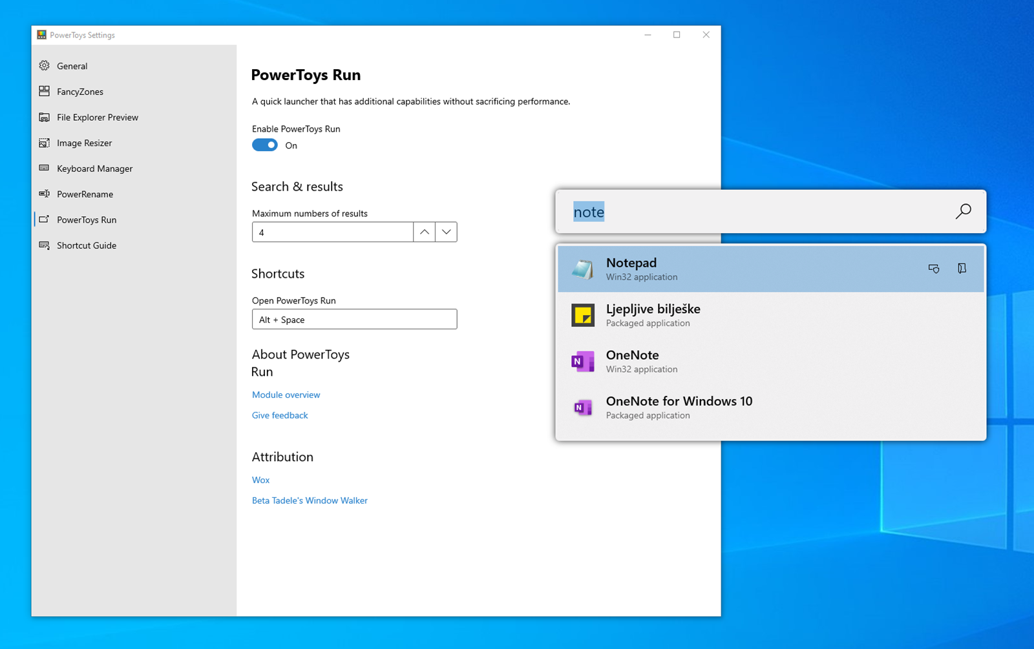Open Keyboard Manager settings
The width and height of the screenshot is (1034, 649).
click(134, 168)
